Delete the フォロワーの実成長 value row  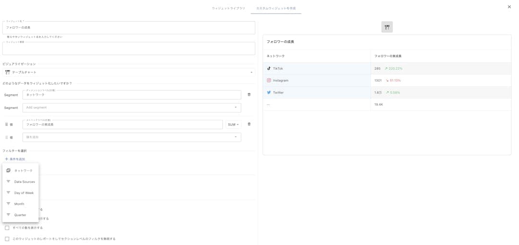pyautogui.click(x=249, y=124)
